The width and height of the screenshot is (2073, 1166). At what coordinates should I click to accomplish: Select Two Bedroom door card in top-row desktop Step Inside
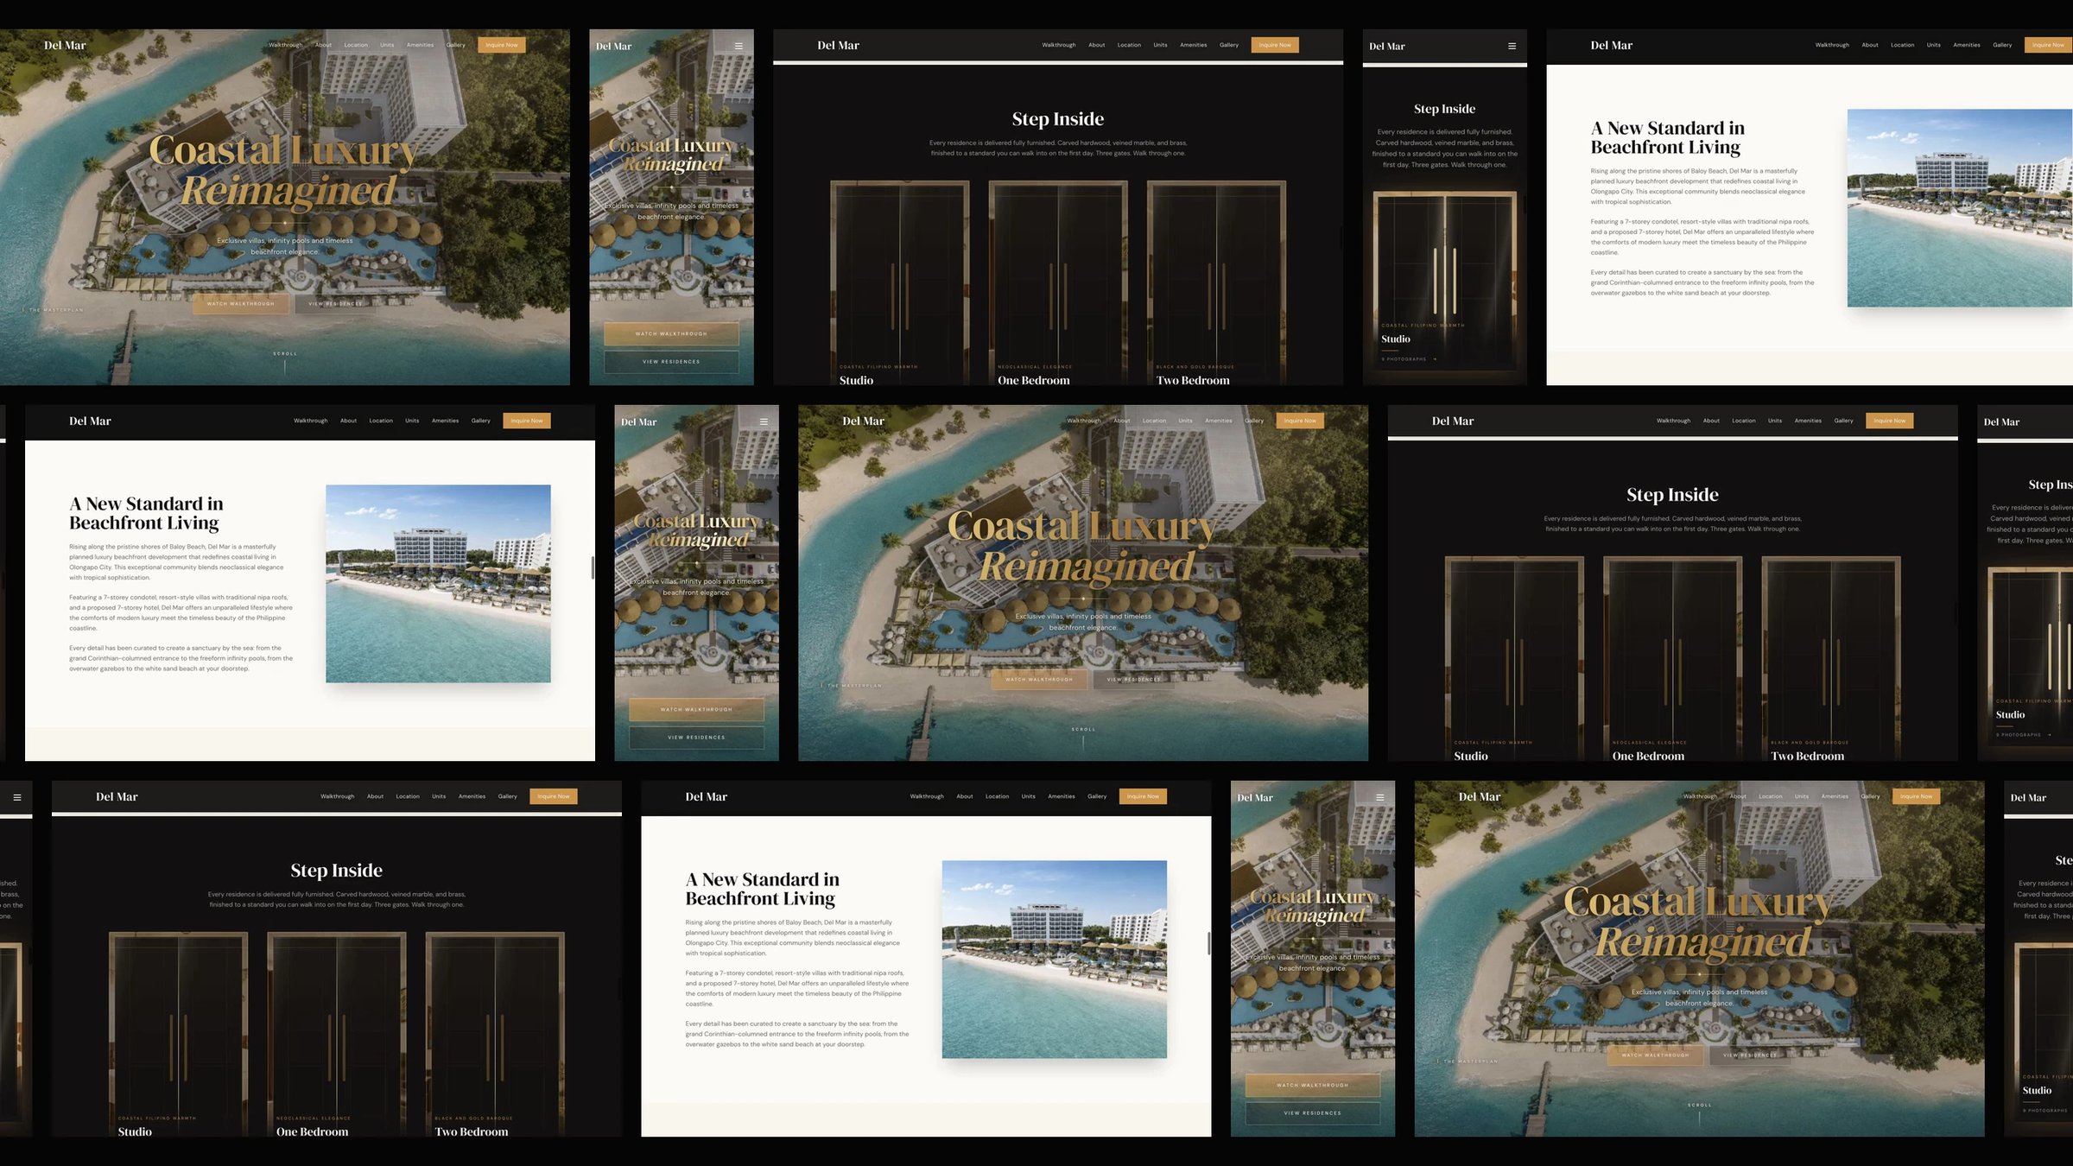[1216, 283]
